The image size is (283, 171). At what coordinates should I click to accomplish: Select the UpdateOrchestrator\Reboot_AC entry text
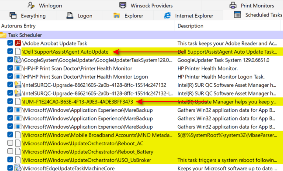[x=83, y=144]
